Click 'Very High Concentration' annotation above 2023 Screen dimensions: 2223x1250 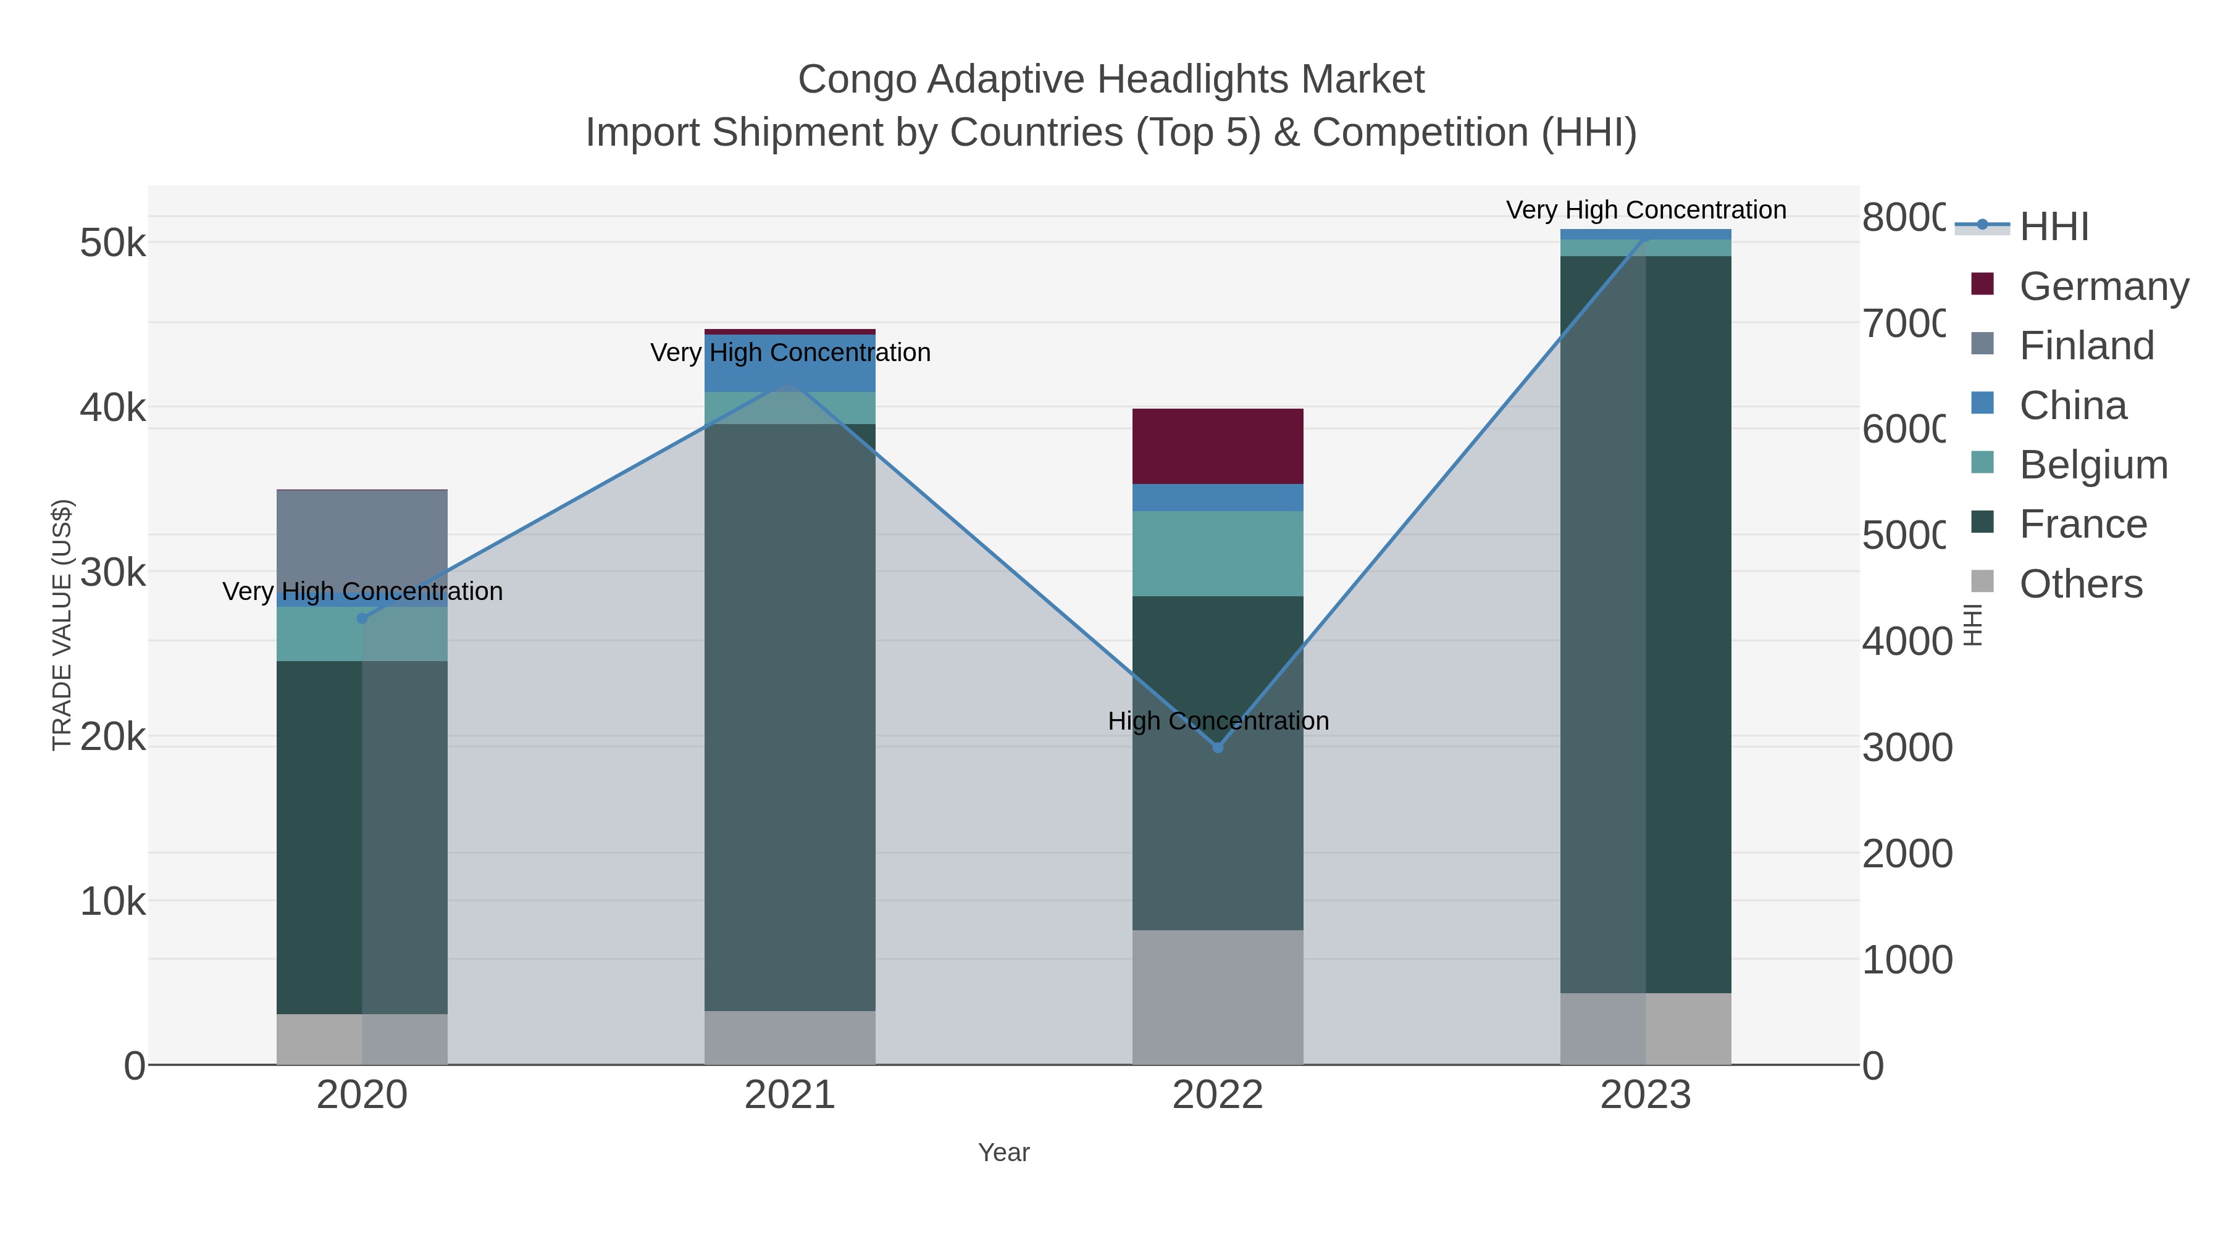point(1646,210)
